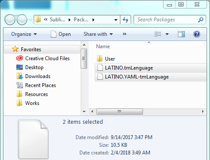
Task: Open Downloads in Favorites
Action: click(x=38, y=76)
